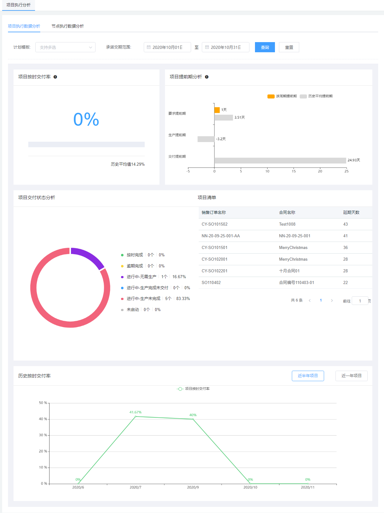Click the 项目按时交付率 line legend marker
This screenshot has height=513, width=384.
[180, 389]
